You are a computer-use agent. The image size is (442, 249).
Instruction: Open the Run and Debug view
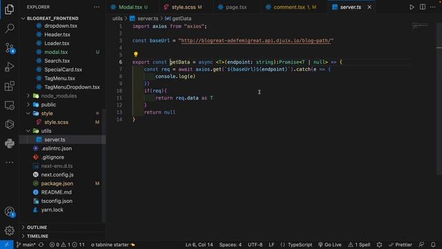(x=9, y=67)
